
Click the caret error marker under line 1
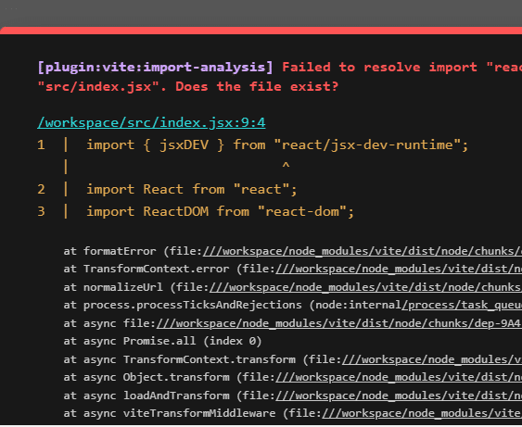point(286,165)
